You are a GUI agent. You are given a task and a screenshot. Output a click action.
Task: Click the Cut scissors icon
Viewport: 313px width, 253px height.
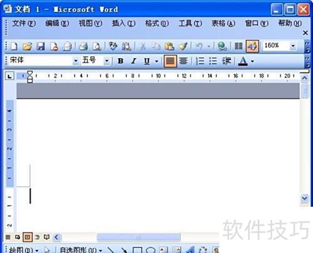[x=143, y=46]
